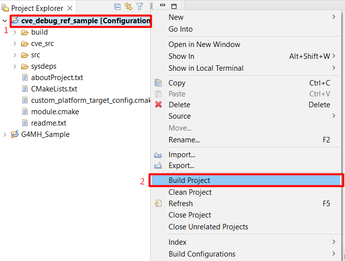Click the Refresh icon in context menu
This screenshot has height=261, width=345.
pyautogui.click(x=158, y=204)
